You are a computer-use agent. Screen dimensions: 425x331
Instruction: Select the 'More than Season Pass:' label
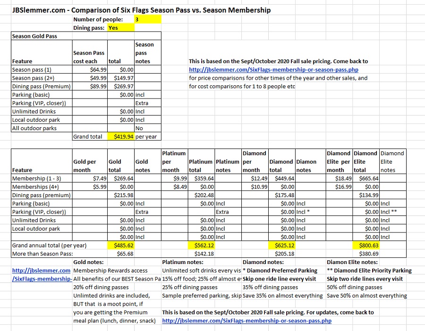(42, 254)
